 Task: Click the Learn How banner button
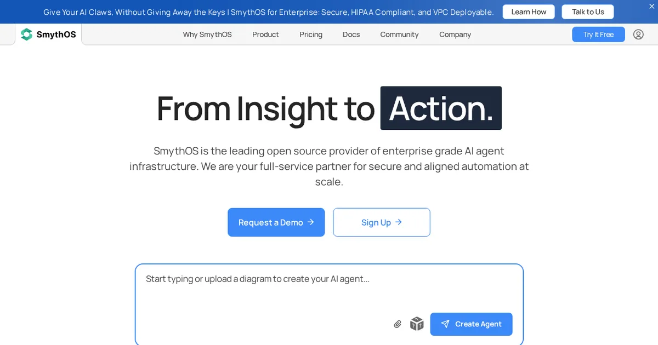pyautogui.click(x=529, y=12)
